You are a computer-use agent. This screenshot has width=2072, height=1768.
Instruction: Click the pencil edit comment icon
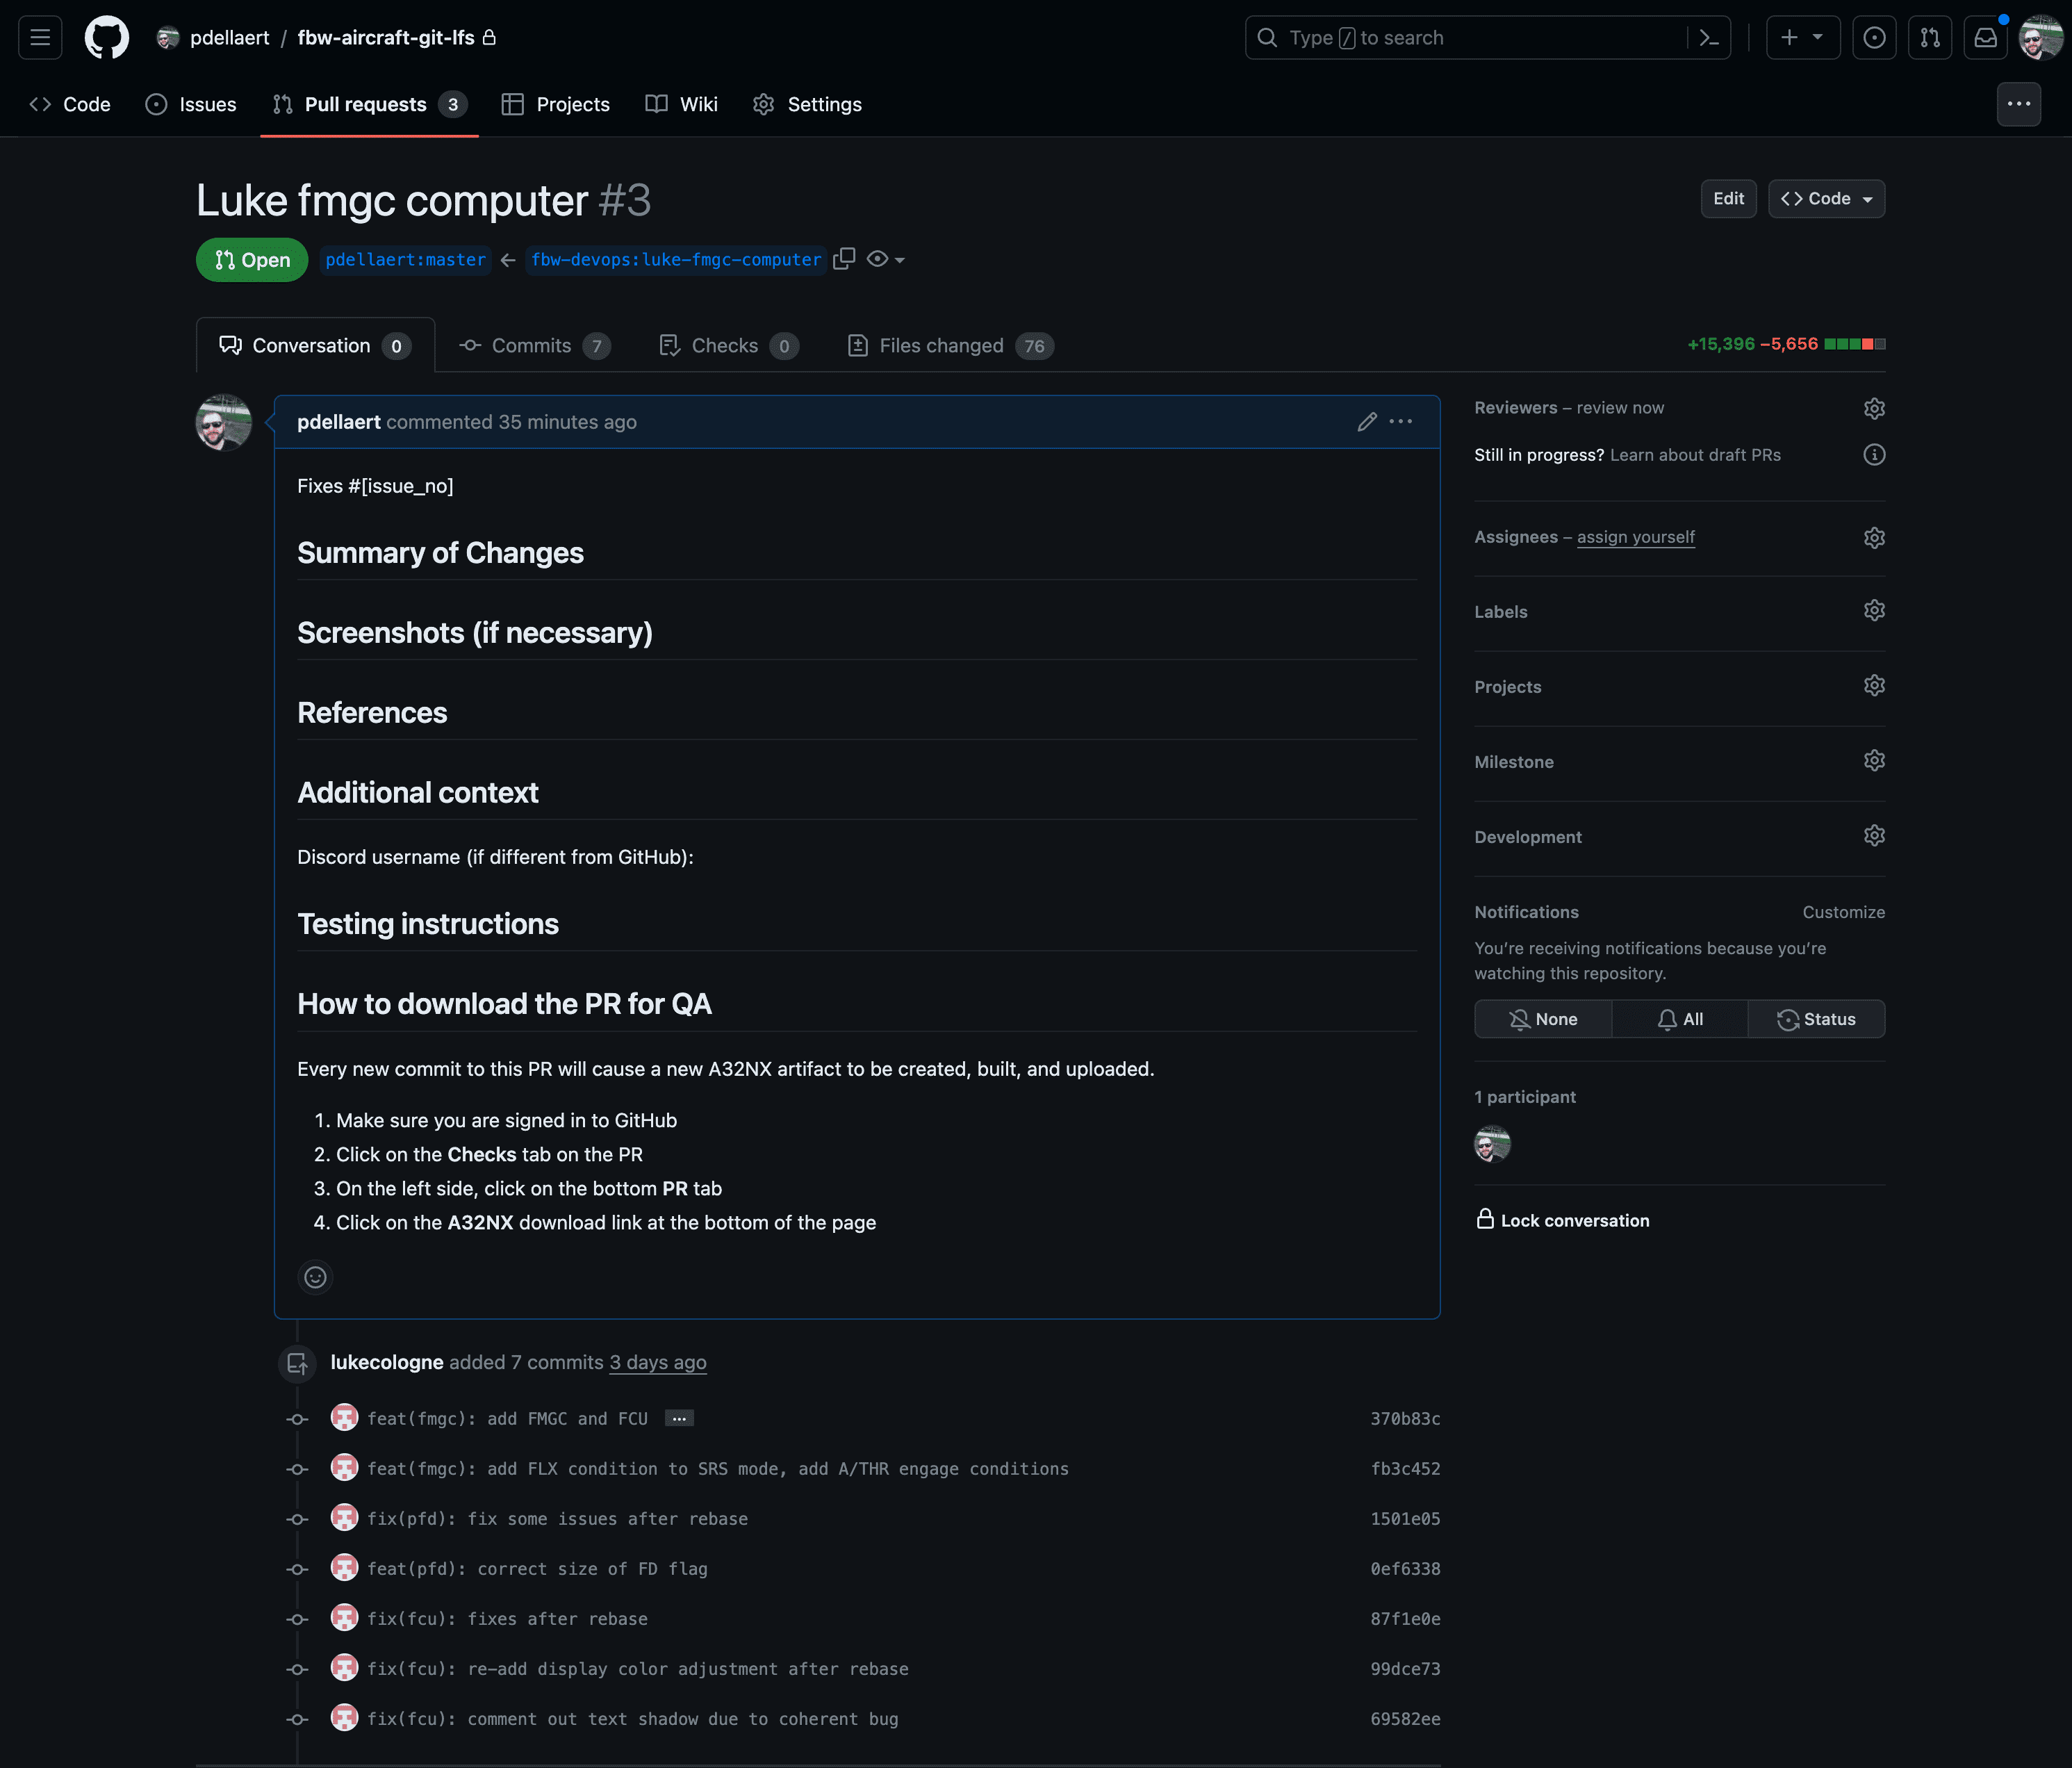point(1367,422)
